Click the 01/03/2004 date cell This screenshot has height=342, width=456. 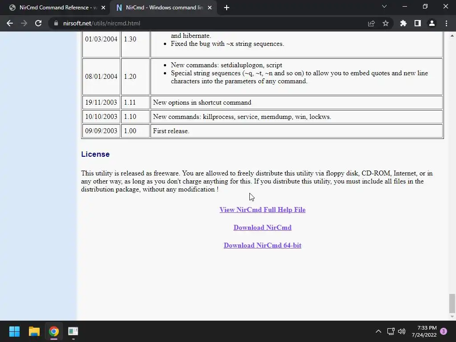(x=101, y=44)
